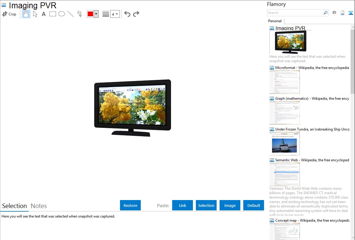This screenshot has width=355, height=240.
Task: Click the icon beside Semantic Web title
Action: coord(272,160)
